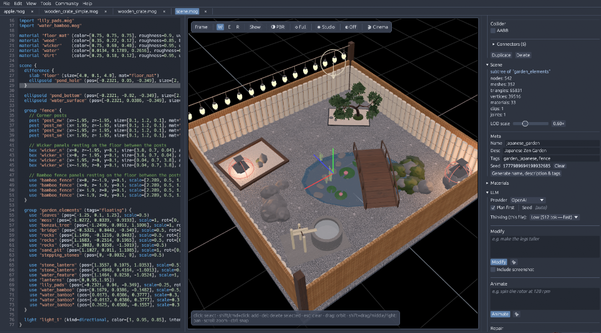Viewport: 601px width, 333px height.
Task: Click the Frame button in viewport toolbar
Action: (x=201, y=27)
